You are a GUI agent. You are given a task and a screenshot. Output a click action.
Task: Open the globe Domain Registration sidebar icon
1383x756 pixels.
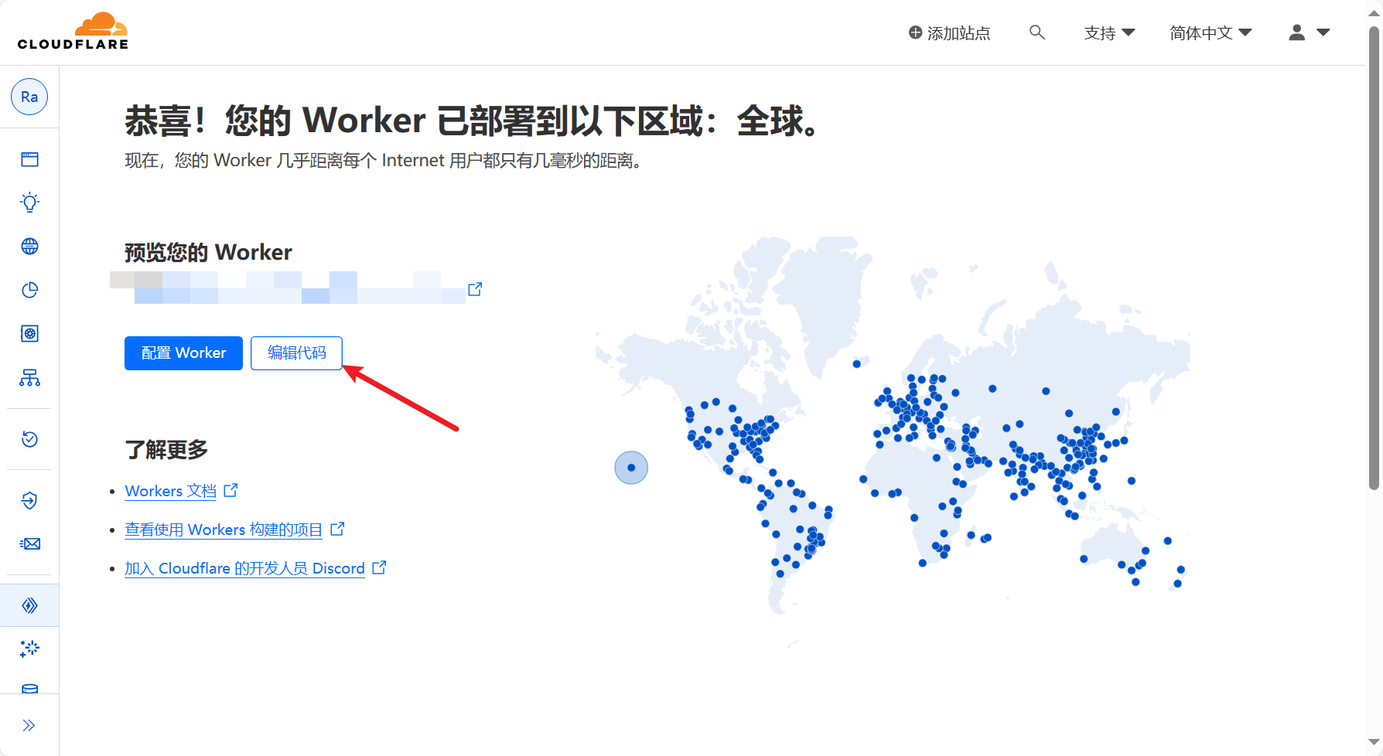click(x=29, y=247)
